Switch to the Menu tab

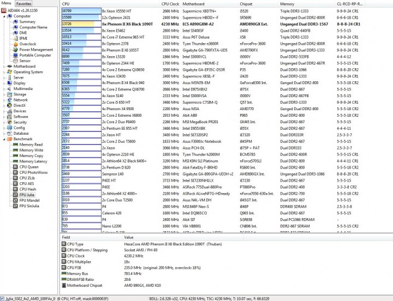[x=6, y=3]
